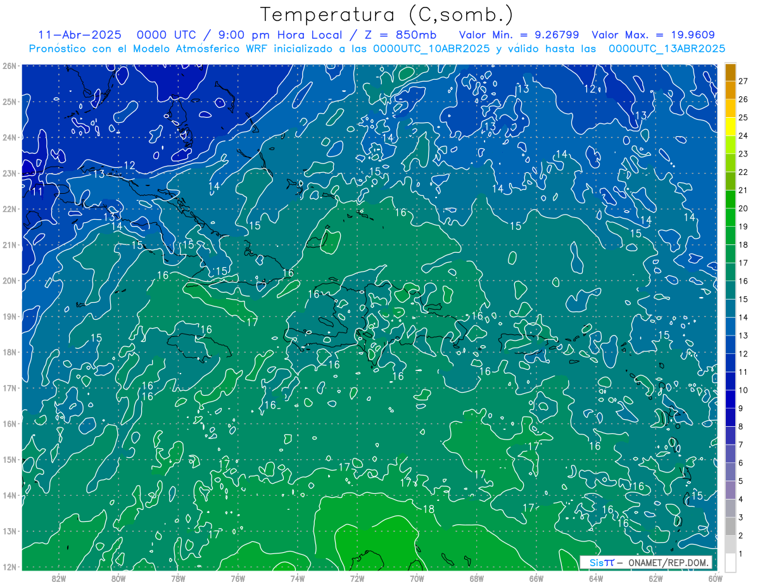
Task: Click the "82W" longitude axis label
Action: (59, 578)
